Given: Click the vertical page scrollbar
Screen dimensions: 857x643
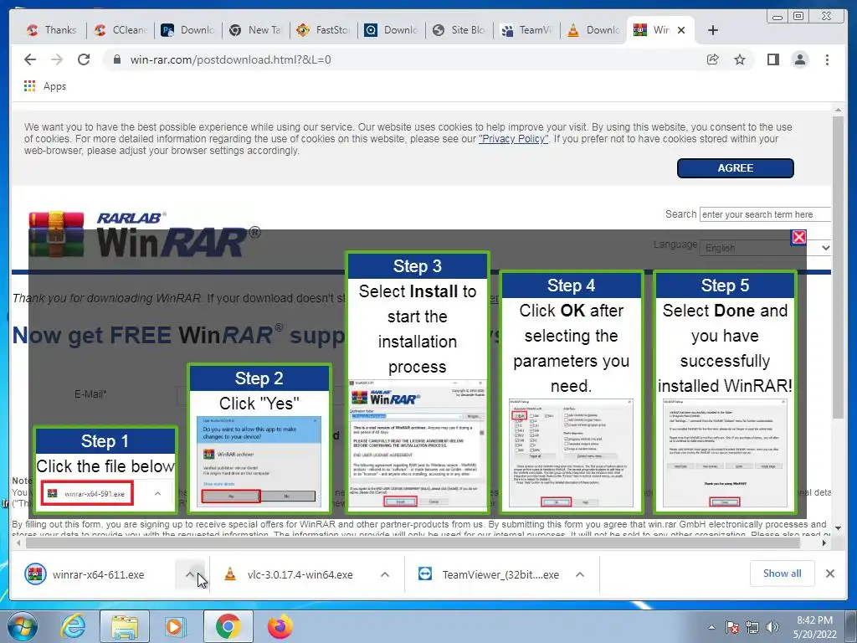Looking at the screenshot, I should tap(839, 268).
